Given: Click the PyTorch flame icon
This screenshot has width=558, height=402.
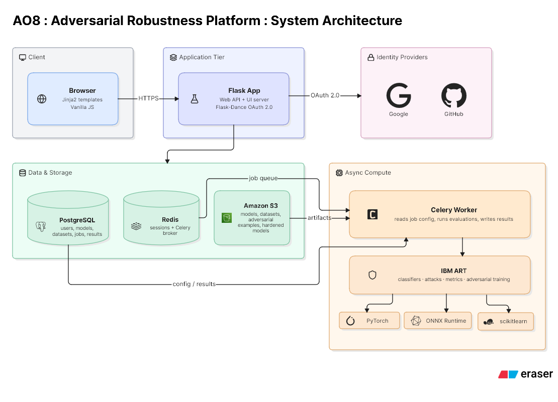Looking at the screenshot, I should (x=350, y=321).
